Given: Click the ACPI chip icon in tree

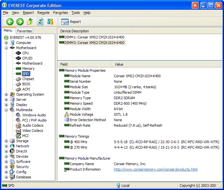Looking at the screenshot, I should pos(18,89).
